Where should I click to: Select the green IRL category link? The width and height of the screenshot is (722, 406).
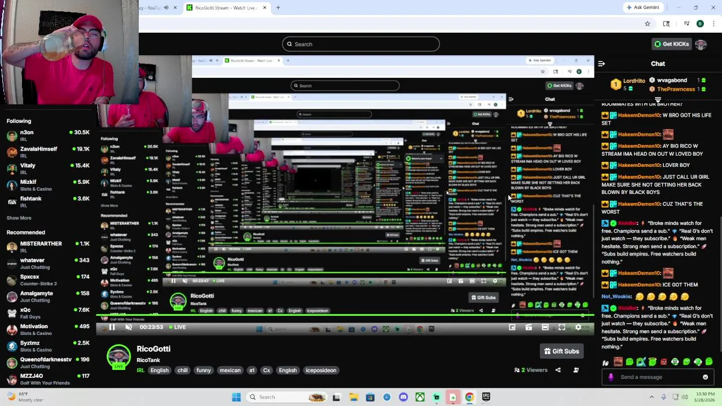[140, 370]
